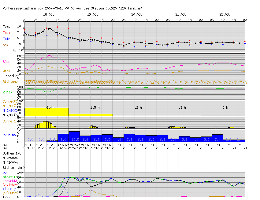Click the sunshine duration "6.4 h"
This screenshot has height=200, width=260.
(51, 107)
